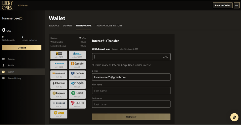Open Game History from sidebar
The width and height of the screenshot is (241, 125).
[15, 78]
